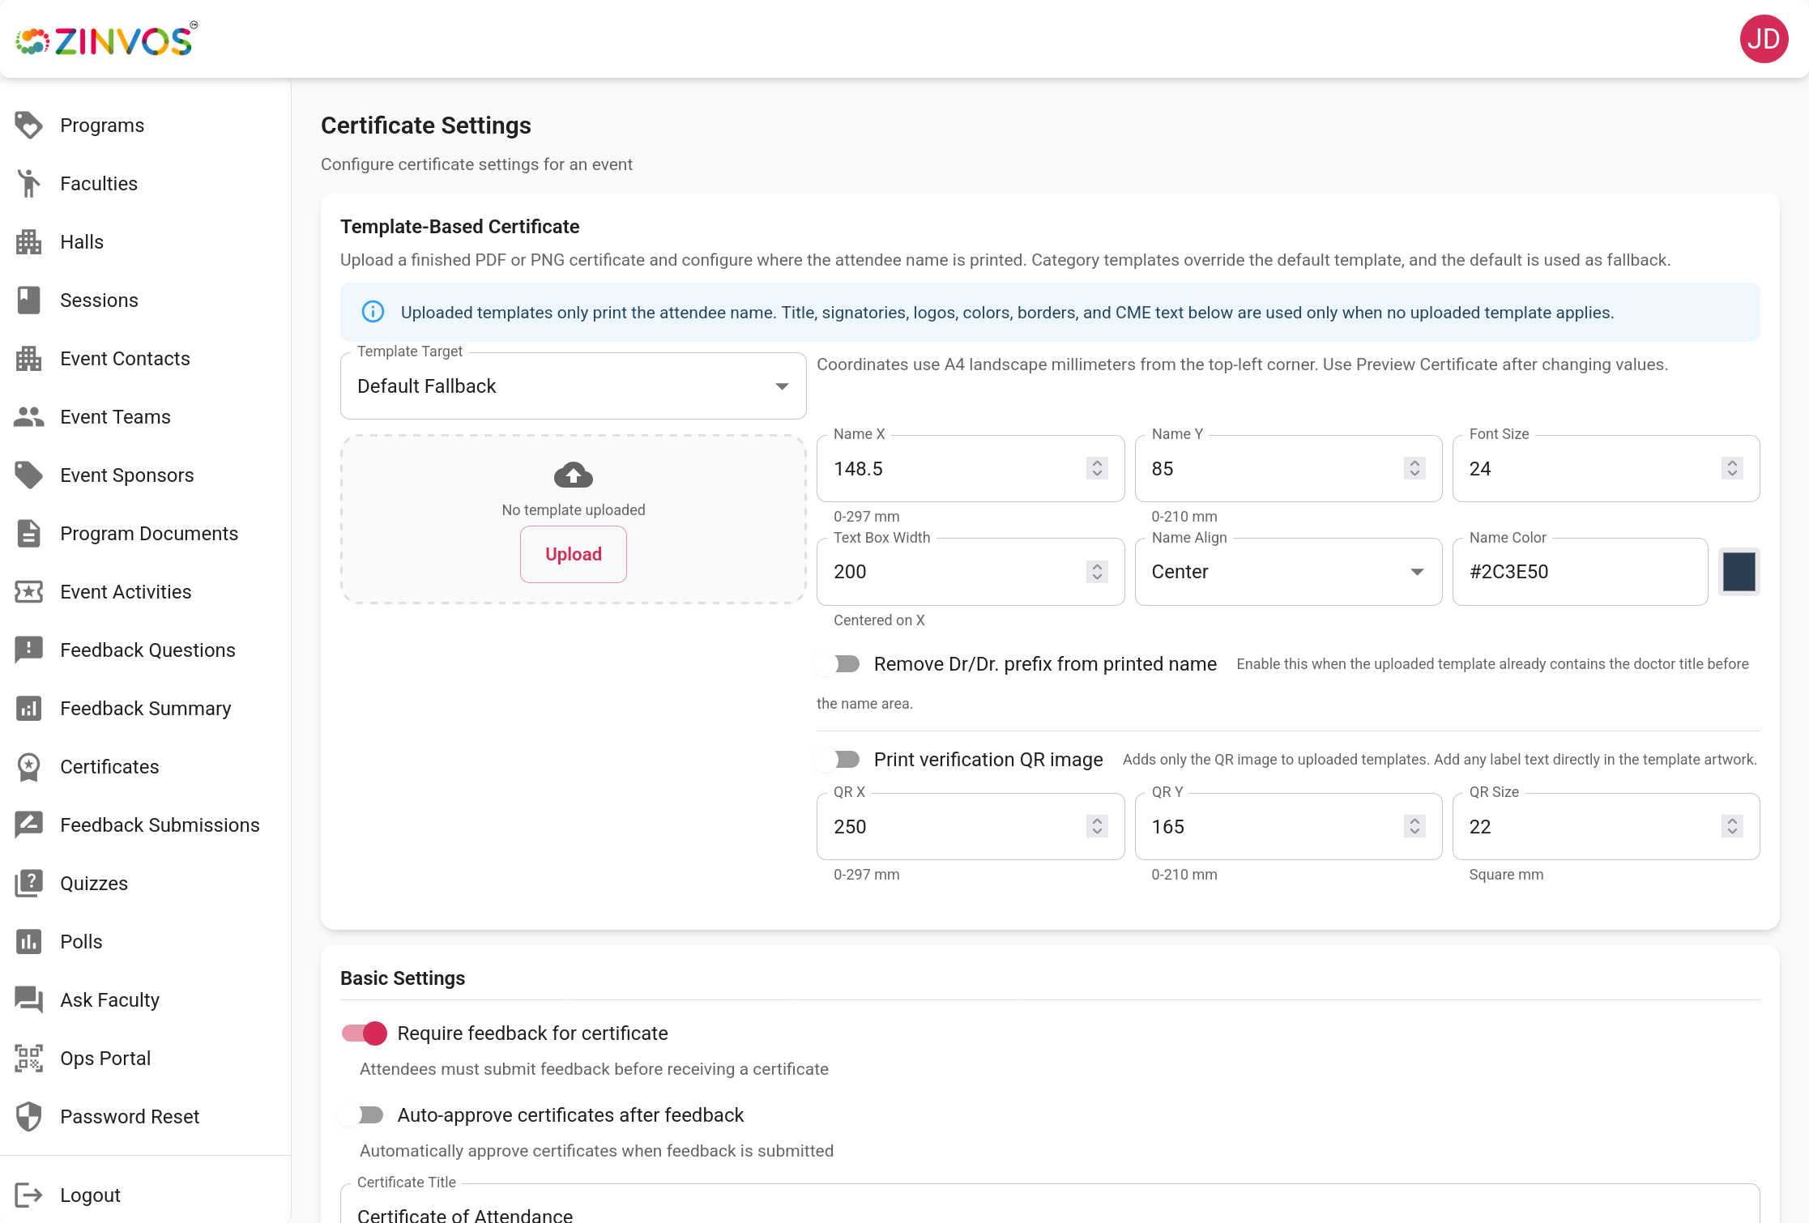1809x1223 pixels.
Task: Click the Quizzes question mark icon
Action: [29, 884]
